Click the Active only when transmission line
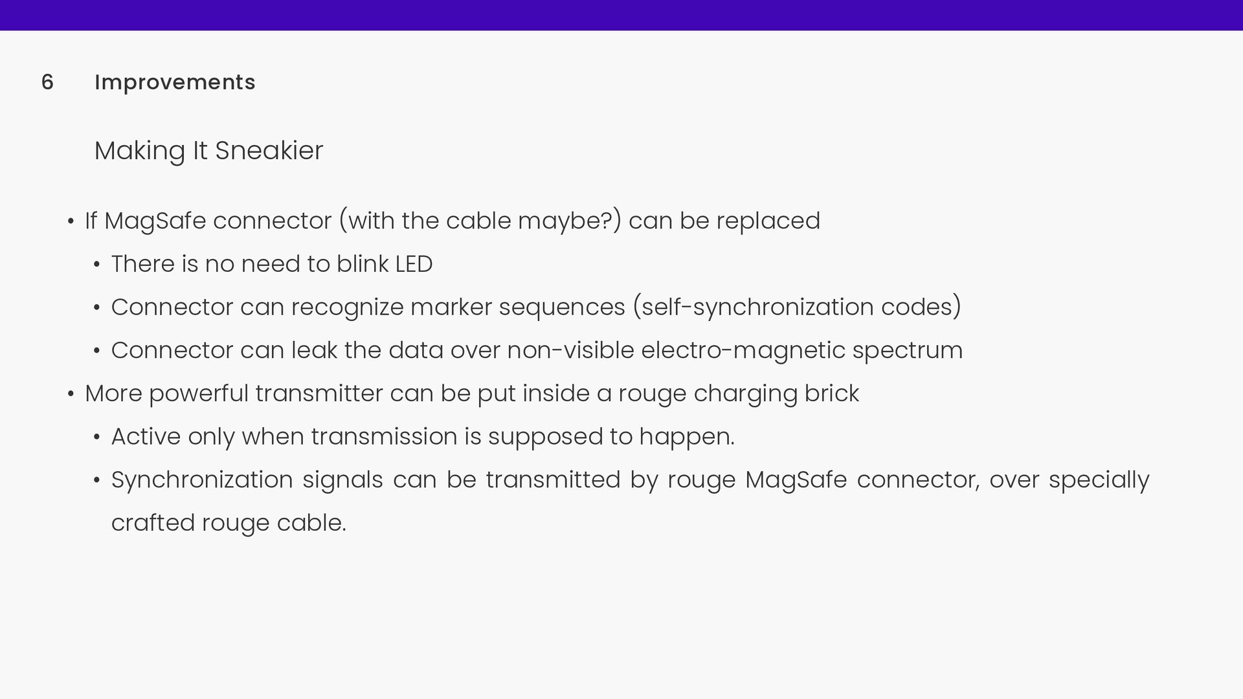1243x699 pixels. 423,437
